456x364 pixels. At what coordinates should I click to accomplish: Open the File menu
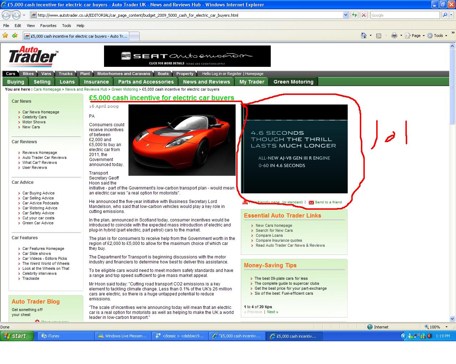click(x=6, y=26)
